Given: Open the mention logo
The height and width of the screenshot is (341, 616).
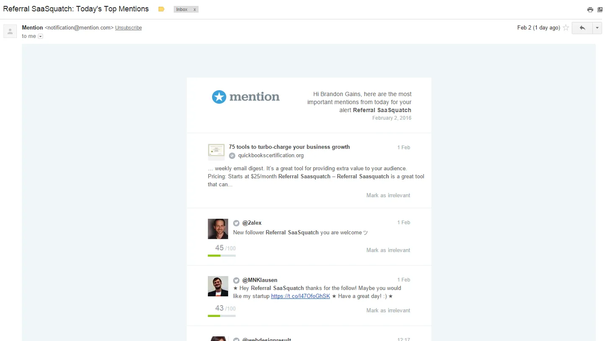Looking at the screenshot, I should click(x=245, y=97).
